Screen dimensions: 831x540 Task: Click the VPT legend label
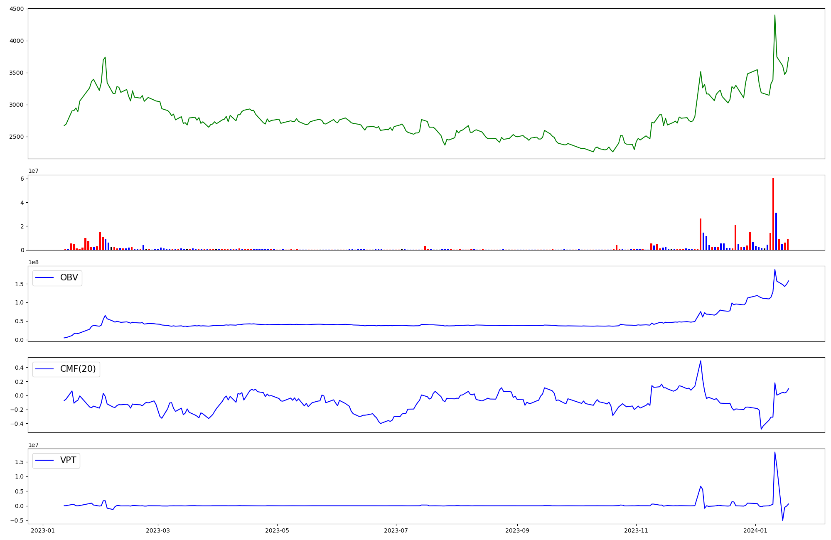pos(68,460)
